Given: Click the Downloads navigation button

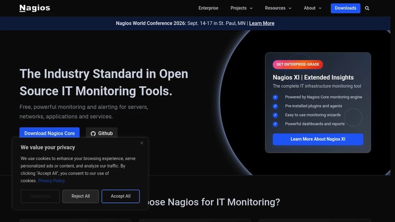Looking at the screenshot, I should [x=345, y=8].
